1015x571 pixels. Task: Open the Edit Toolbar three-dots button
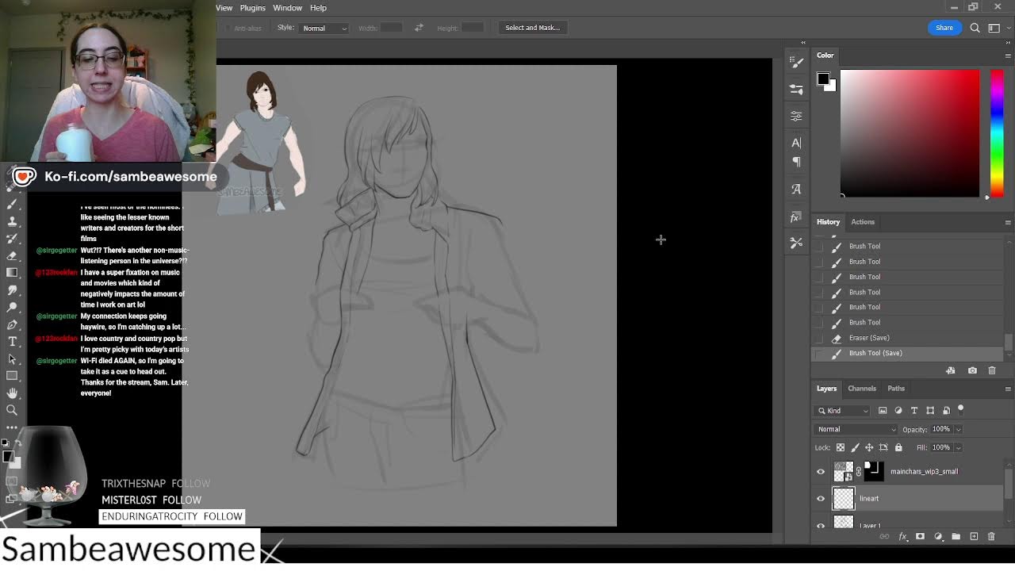(12, 427)
